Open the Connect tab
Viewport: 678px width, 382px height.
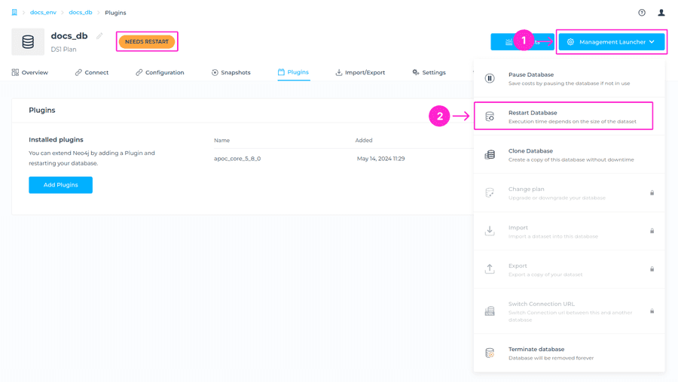[92, 73]
